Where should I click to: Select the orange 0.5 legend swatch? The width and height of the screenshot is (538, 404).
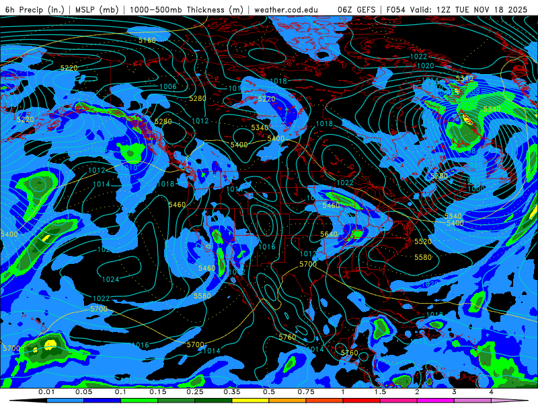[288, 401]
